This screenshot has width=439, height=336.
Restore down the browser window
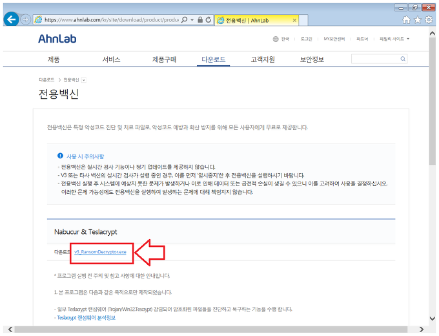click(414, 8)
